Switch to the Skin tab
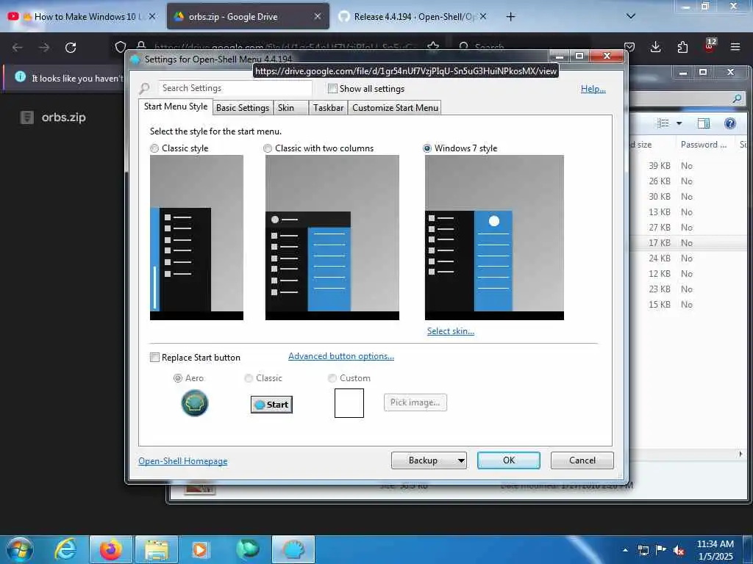Image resolution: width=753 pixels, height=564 pixels. (290, 108)
